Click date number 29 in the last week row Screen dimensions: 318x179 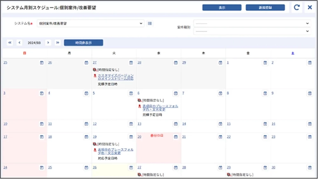coord(229,168)
